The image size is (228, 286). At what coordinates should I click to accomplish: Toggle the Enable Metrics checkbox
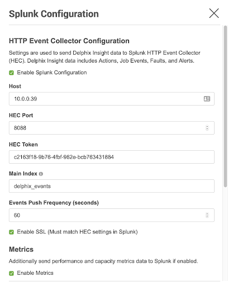coord(11,273)
